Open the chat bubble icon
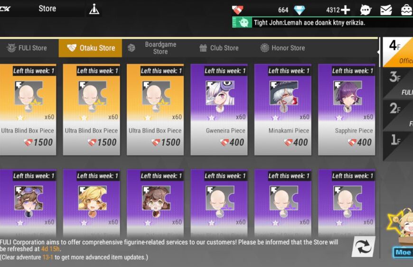This screenshot has height=267, width=413. [366, 10]
